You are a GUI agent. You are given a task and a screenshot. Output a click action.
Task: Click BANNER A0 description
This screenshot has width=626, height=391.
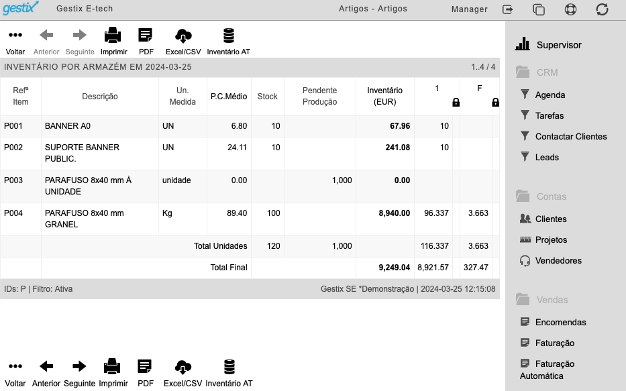pos(68,126)
